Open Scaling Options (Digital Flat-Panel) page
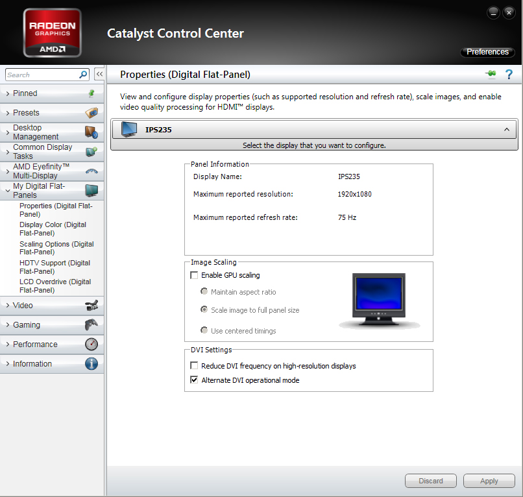The width and height of the screenshot is (523, 497). pos(56,248)
